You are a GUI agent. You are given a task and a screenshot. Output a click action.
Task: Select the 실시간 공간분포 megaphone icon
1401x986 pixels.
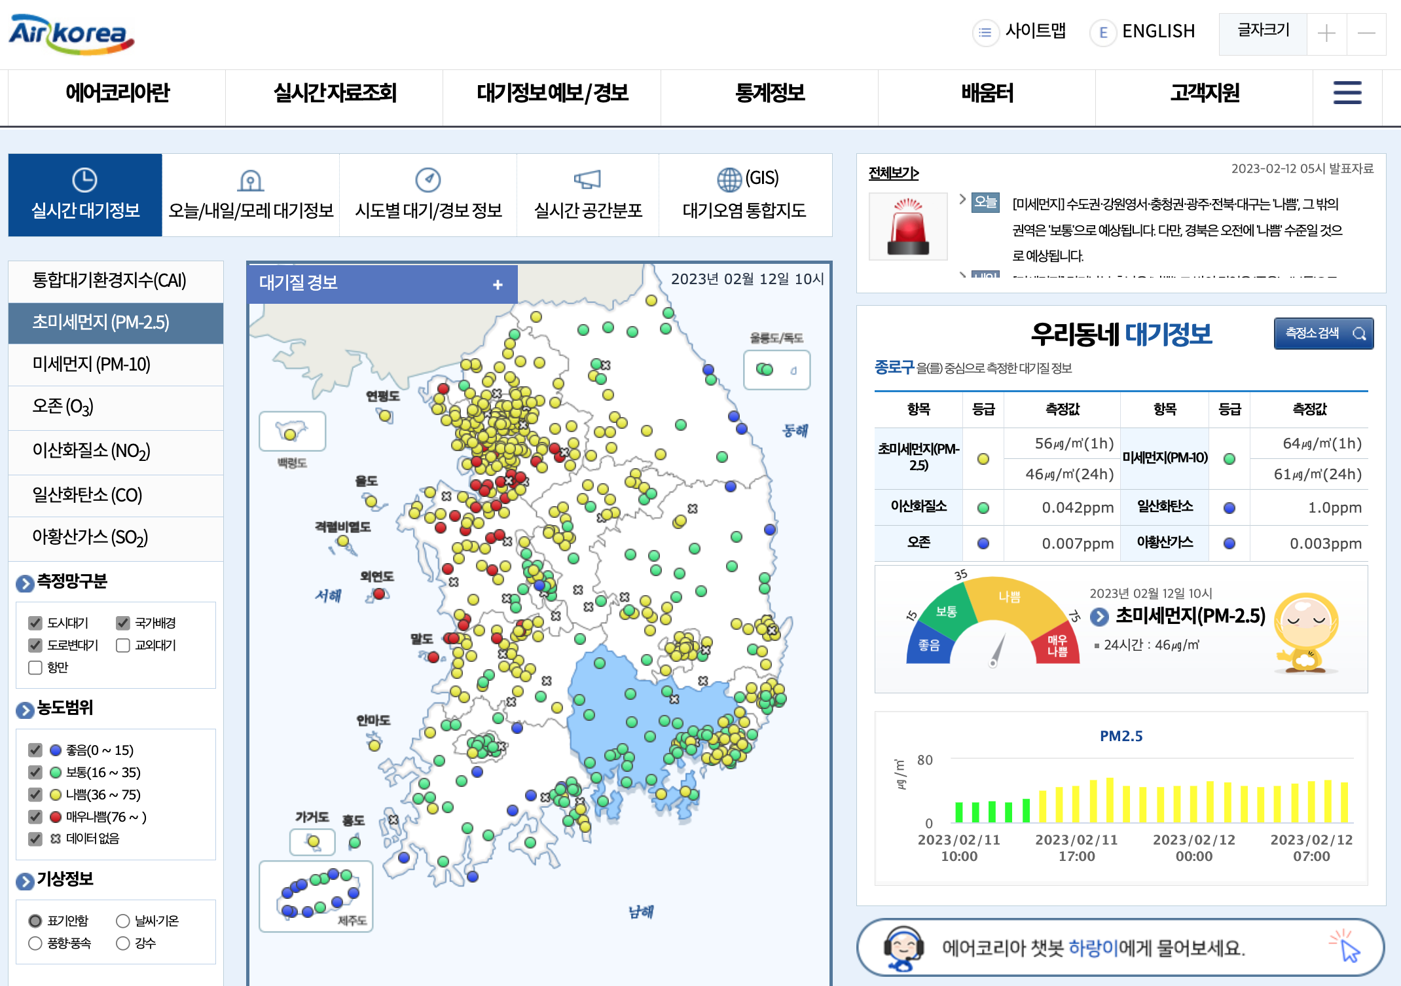(587, 179)
